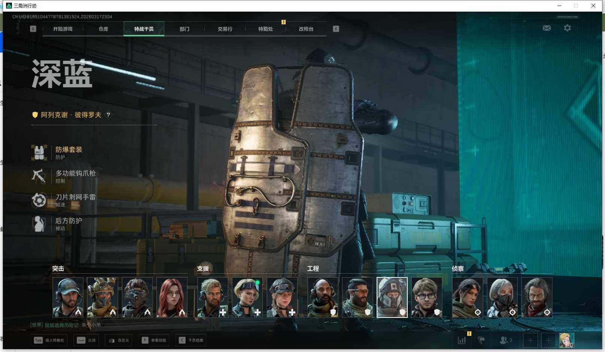605x352 pixels.
Task: Open the 干员档案 button
Action: pos(191,340)
